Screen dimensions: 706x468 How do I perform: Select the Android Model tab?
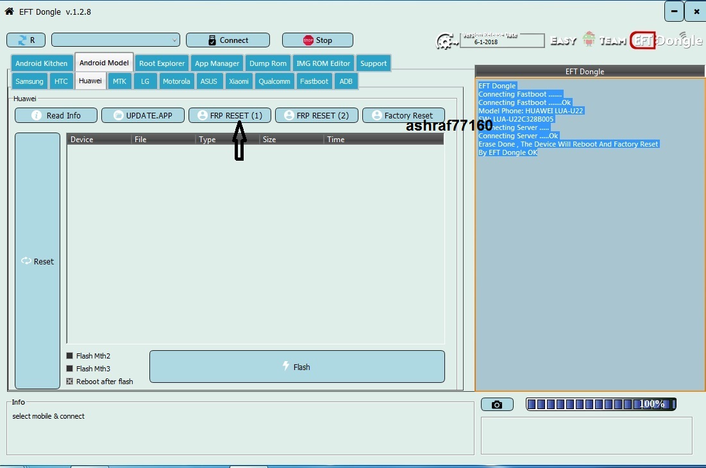tap(104, 63)
